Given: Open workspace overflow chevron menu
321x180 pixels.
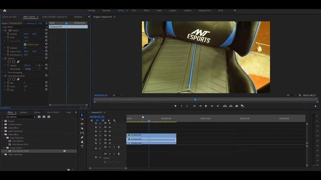Looking at the screenshot, I should click(x=235, y=10).
